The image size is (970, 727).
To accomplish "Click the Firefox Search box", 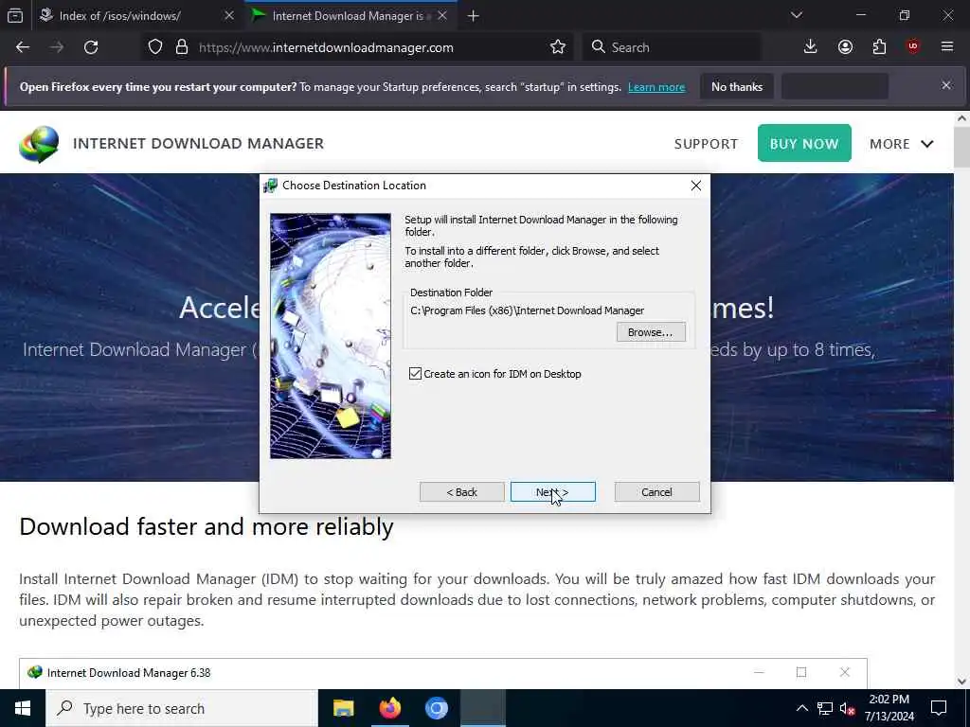I will pyautogui.click(x=672, y=47).
